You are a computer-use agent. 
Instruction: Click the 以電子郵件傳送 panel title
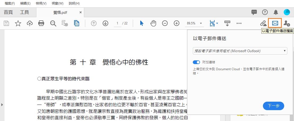[210, 39]
